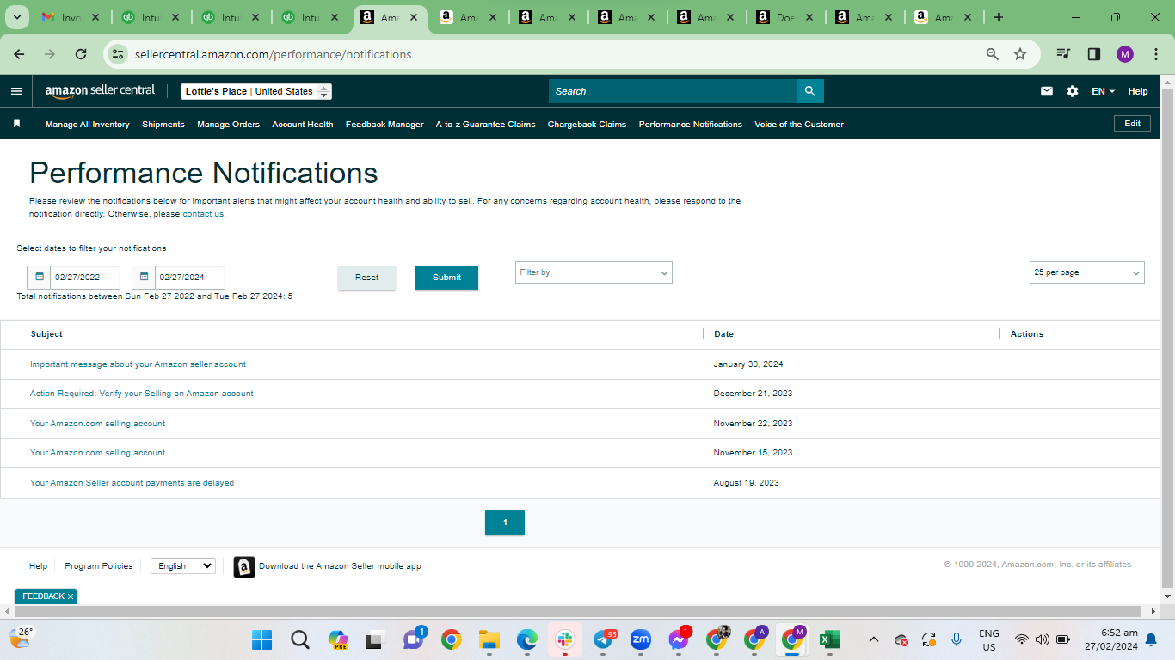The height and width of the screenshot is (660, 1175).
Task: Open Account Health in the nav bar
Action: tap(303, 125)
